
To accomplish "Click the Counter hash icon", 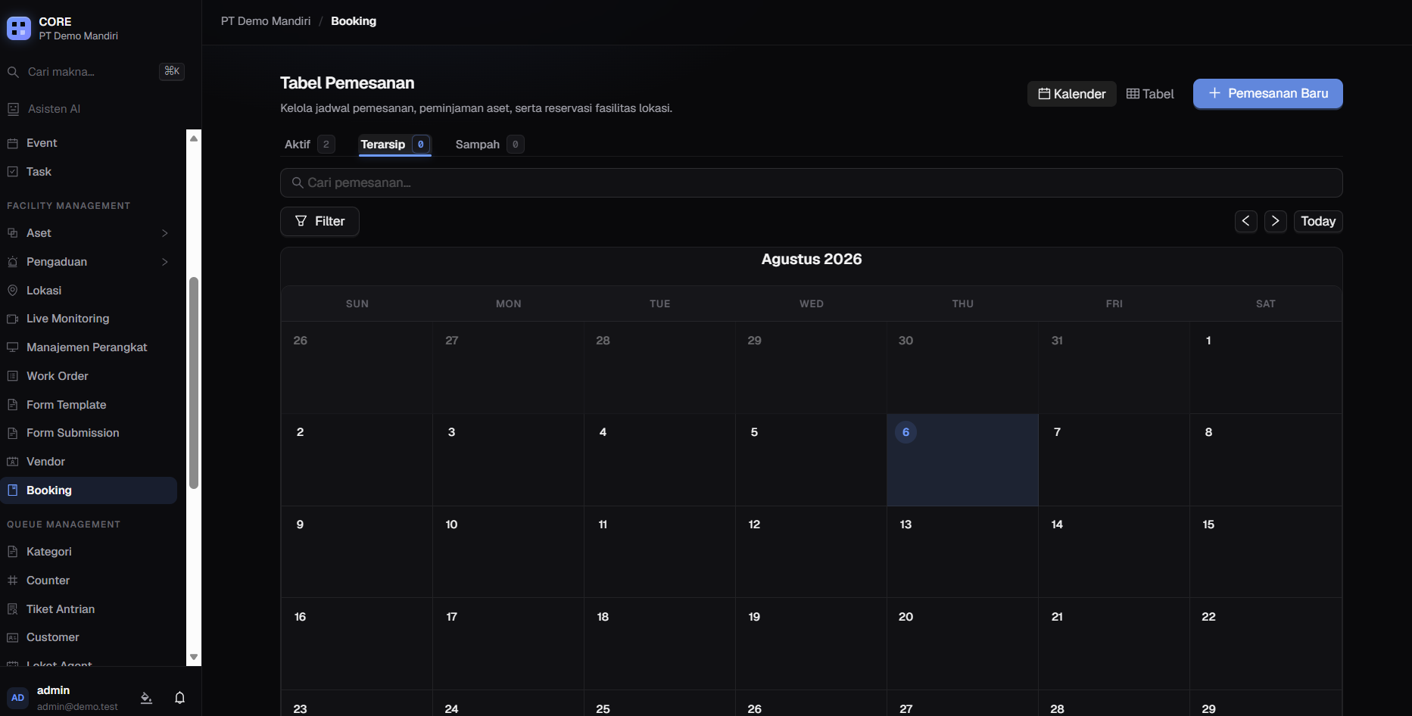I will click(13, 581).
